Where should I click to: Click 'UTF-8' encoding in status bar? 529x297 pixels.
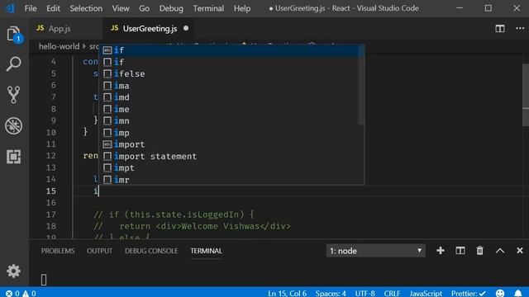coord(365,294)
